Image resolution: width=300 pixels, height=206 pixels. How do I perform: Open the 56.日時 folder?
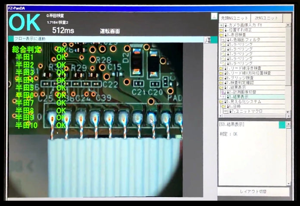[224, 106]
